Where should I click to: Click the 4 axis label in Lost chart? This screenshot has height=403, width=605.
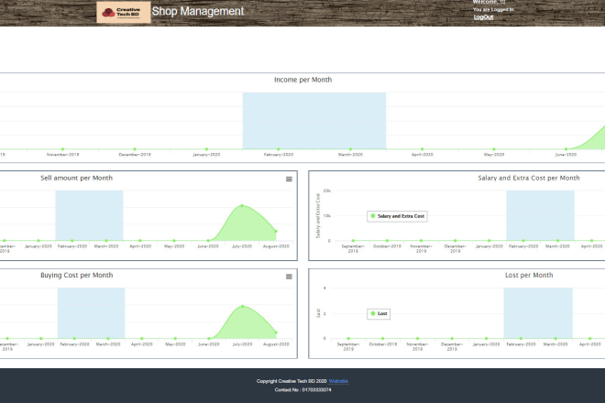tap(324, 289)
